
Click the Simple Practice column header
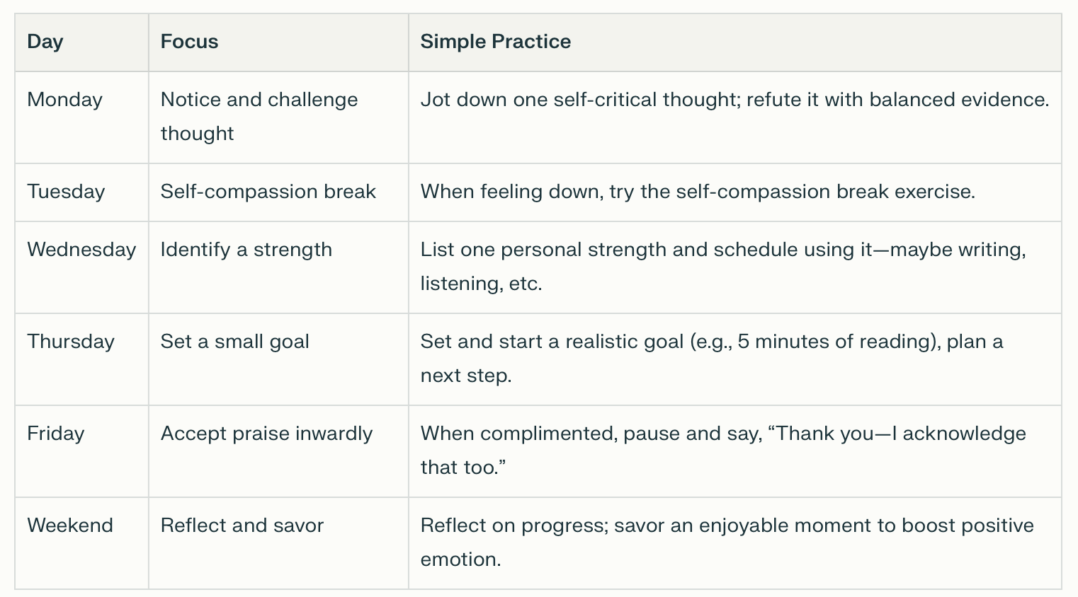click(495, 42)
